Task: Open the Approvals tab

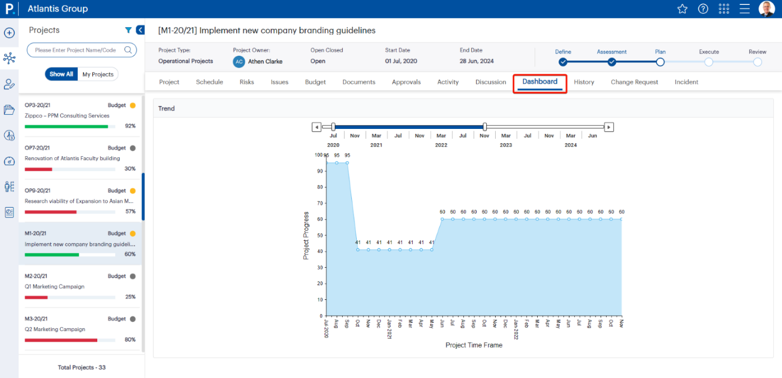Action: 406,82
